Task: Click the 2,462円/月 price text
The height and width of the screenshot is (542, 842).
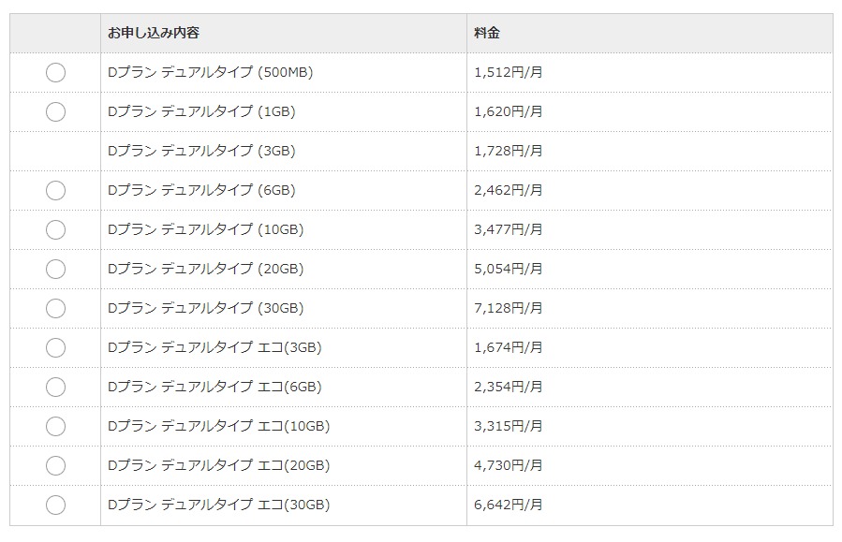Action: coord(509,190)
